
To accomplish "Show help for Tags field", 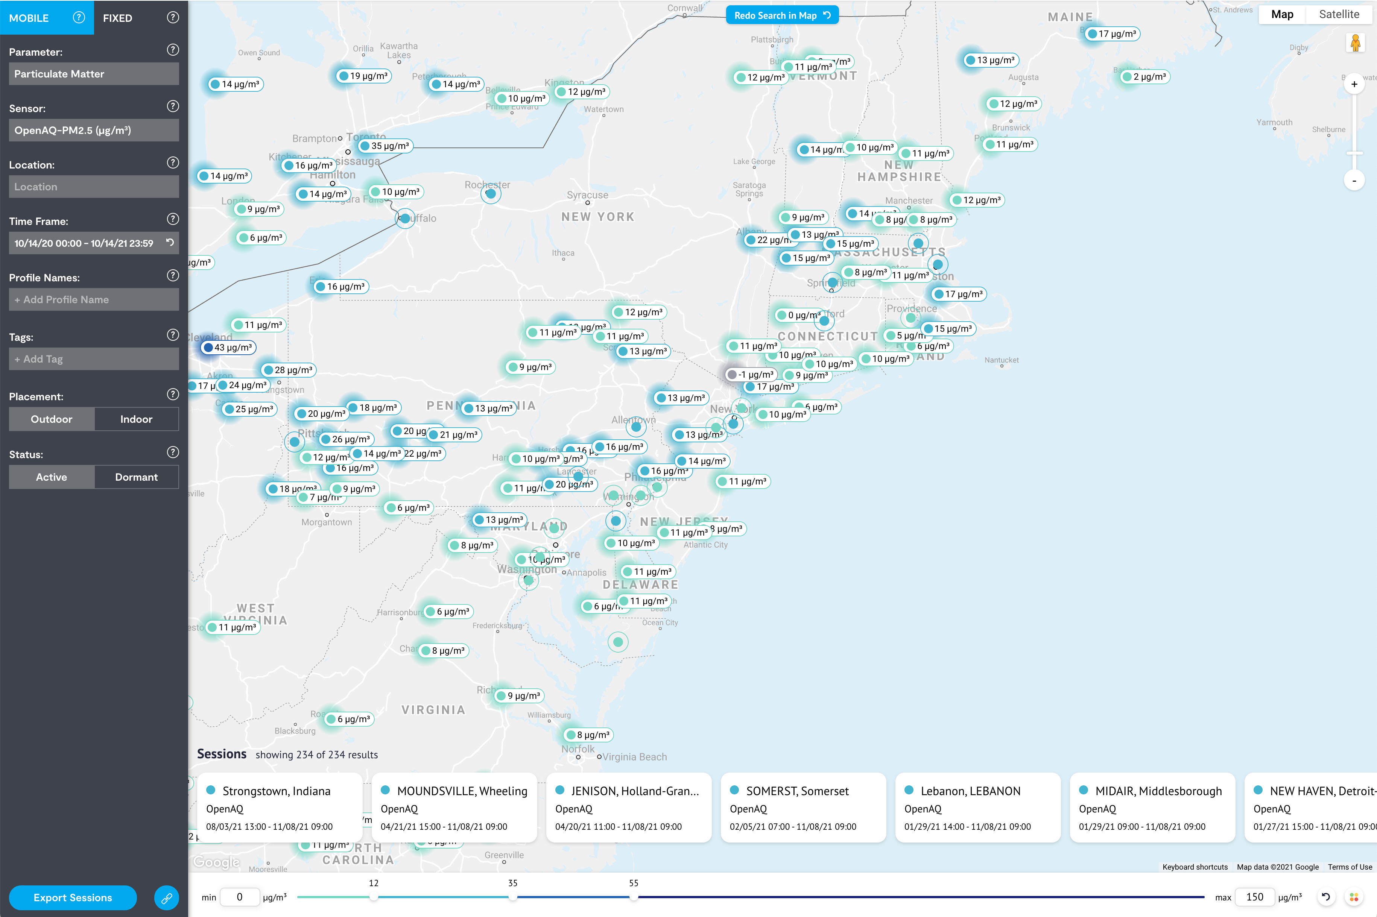I will coord(173,334).
